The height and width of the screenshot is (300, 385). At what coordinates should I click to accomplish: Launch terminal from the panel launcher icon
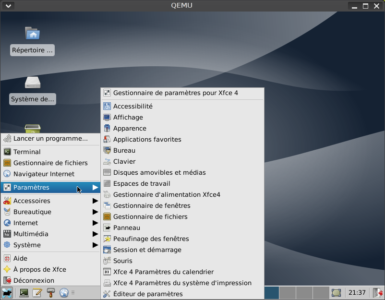tap(24, 292)
